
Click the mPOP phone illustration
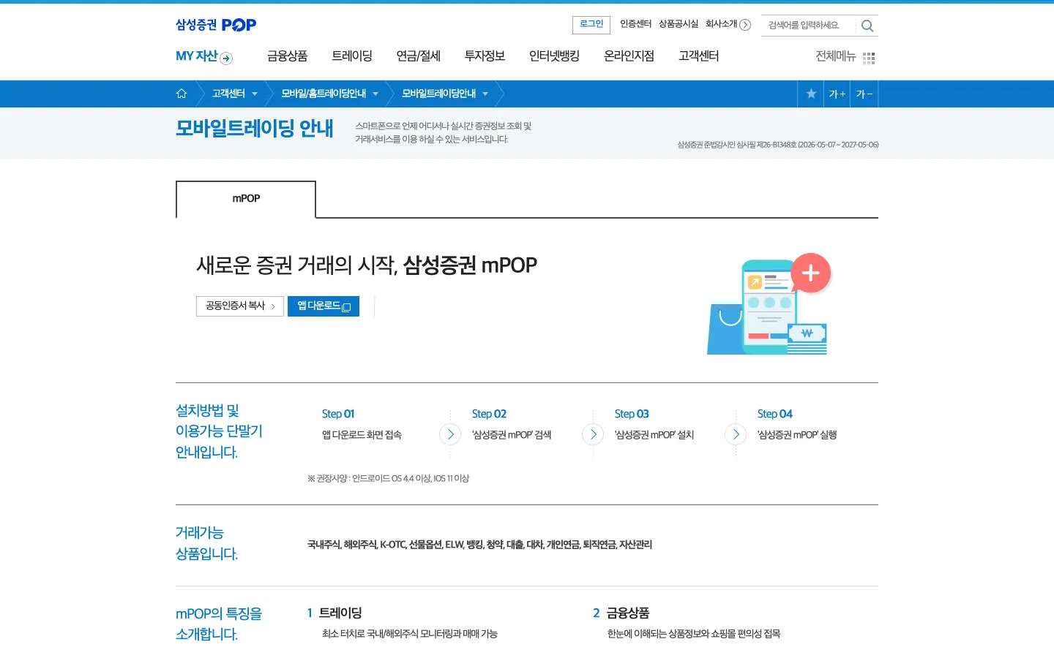pyautogui.click(x=769, y=304)
